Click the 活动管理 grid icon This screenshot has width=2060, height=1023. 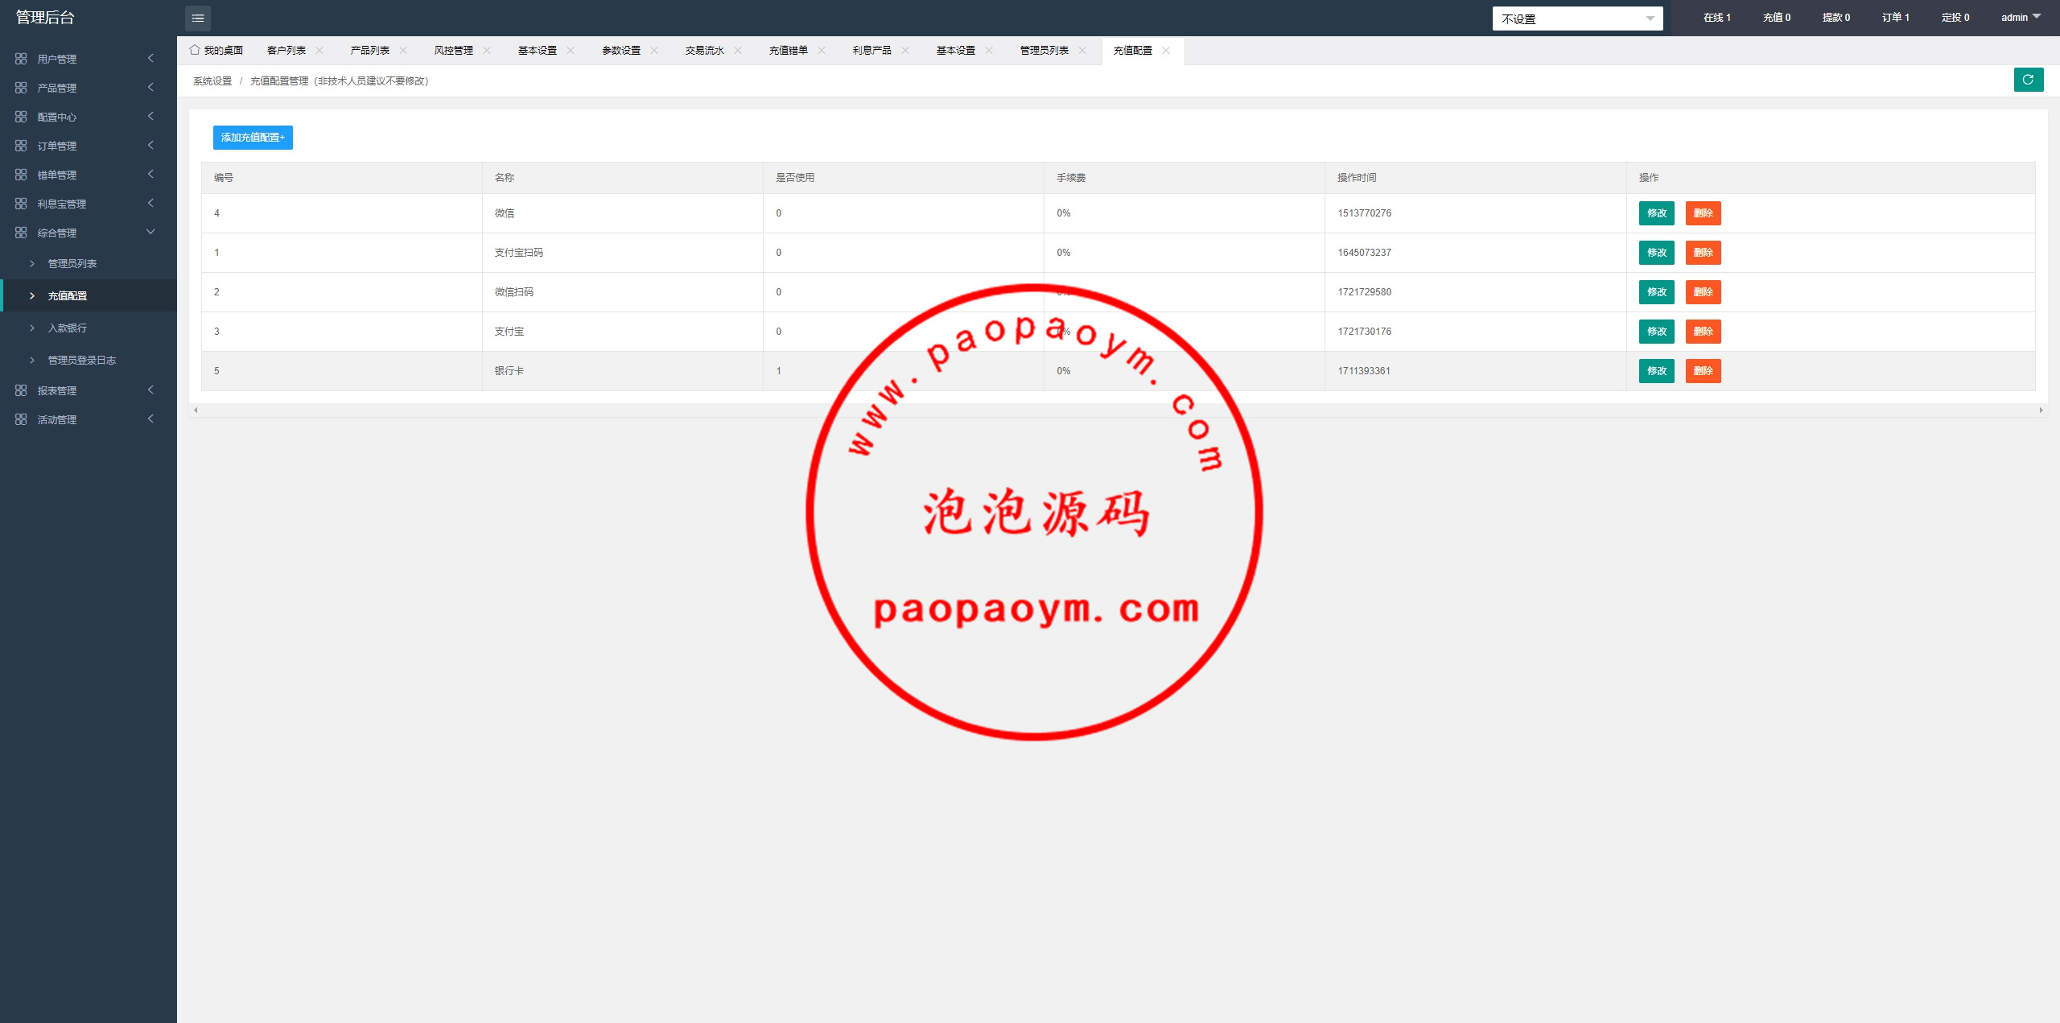[x=21, y=419]
